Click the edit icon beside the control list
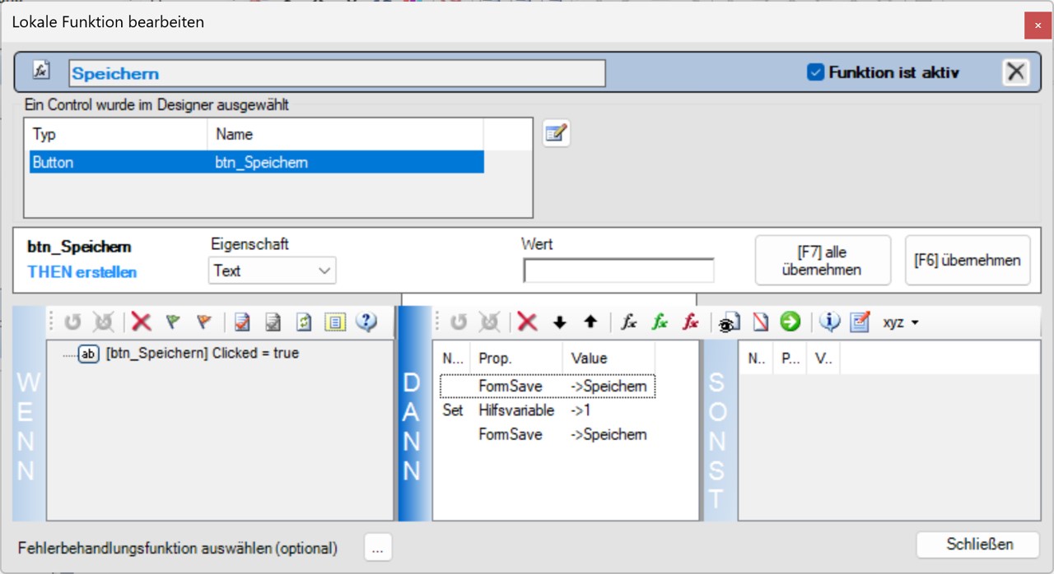Image resolution: width=1054 pixels, height=574 pixels. click(557, 133)
